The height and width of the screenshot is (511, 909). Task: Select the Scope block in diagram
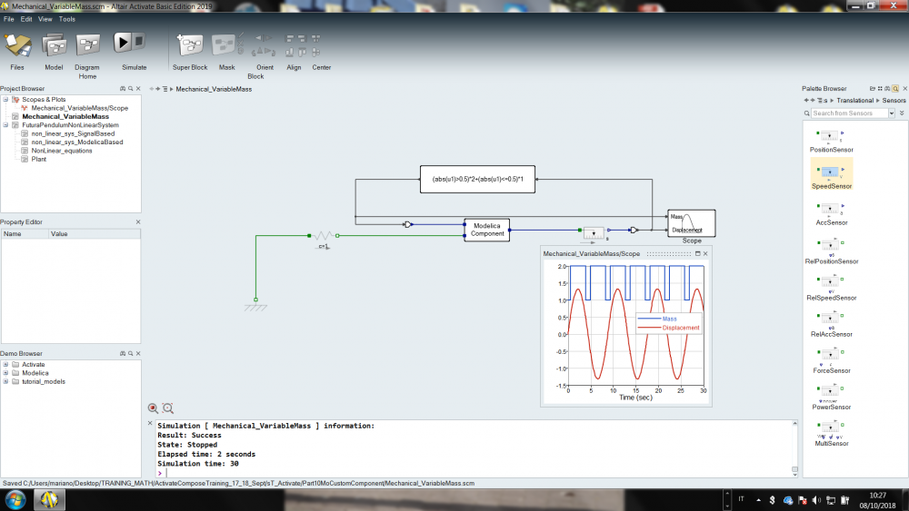(692, 223)
